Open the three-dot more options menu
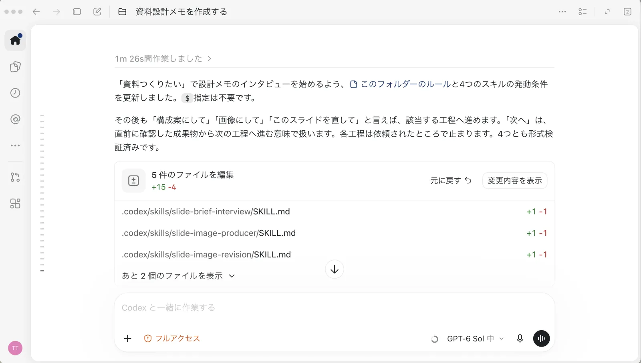The height and width of the screenshot is (363, 641). (562, 12)
